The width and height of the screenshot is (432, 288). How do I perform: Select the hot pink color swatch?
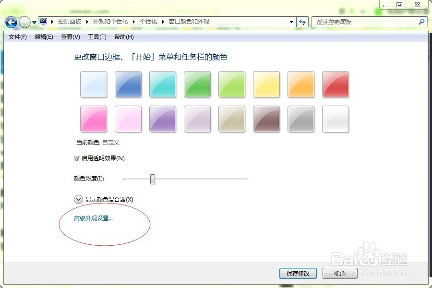tap(94, 119)
